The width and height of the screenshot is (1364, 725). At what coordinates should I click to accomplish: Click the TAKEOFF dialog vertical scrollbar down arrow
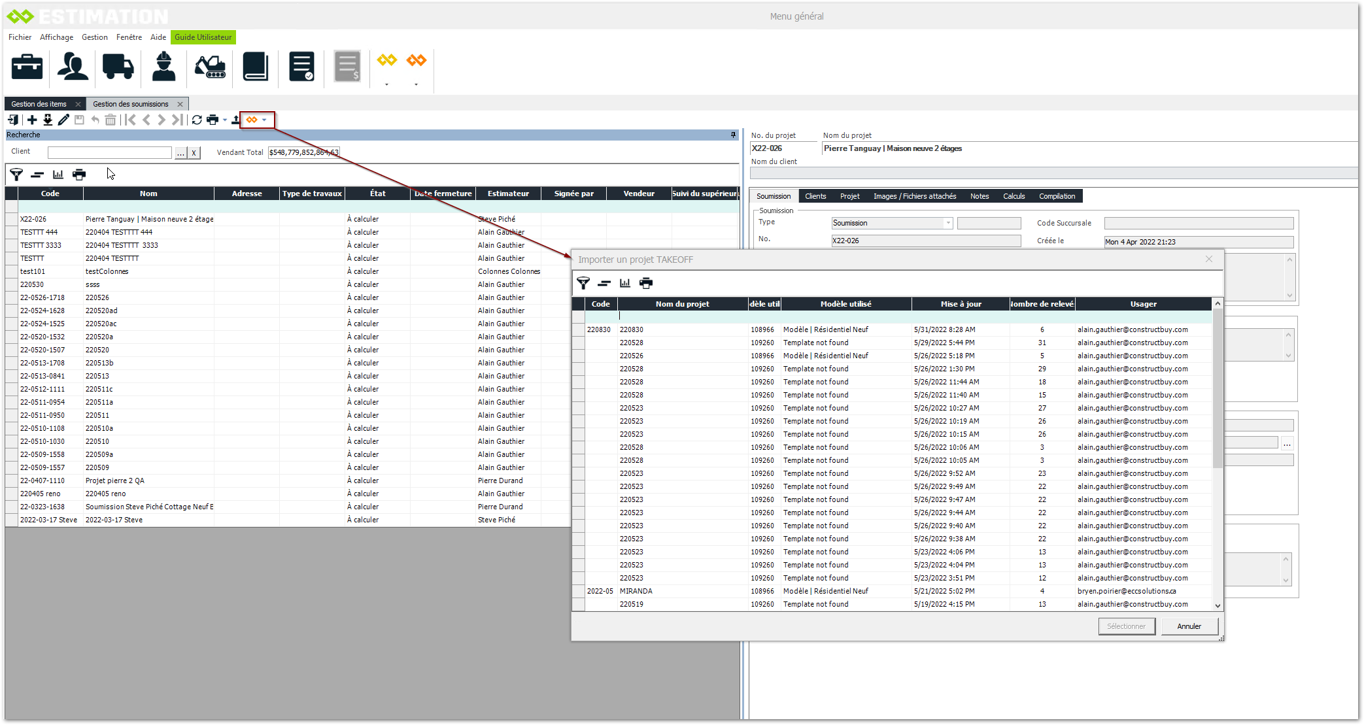pyautogui.click(x=1218, y=605)
